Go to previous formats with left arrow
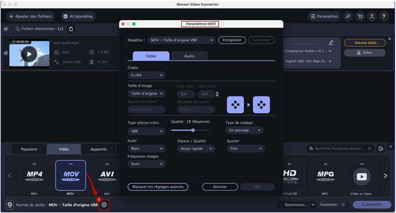Screen dimensions: 396x213 10,175
